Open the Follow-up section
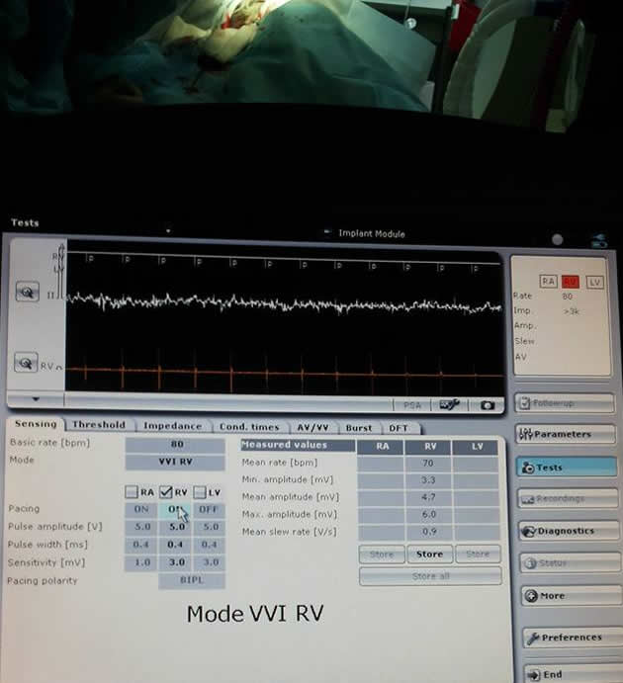Image resolution: width=623 pixels, height=683 pixels. point(565,403)
